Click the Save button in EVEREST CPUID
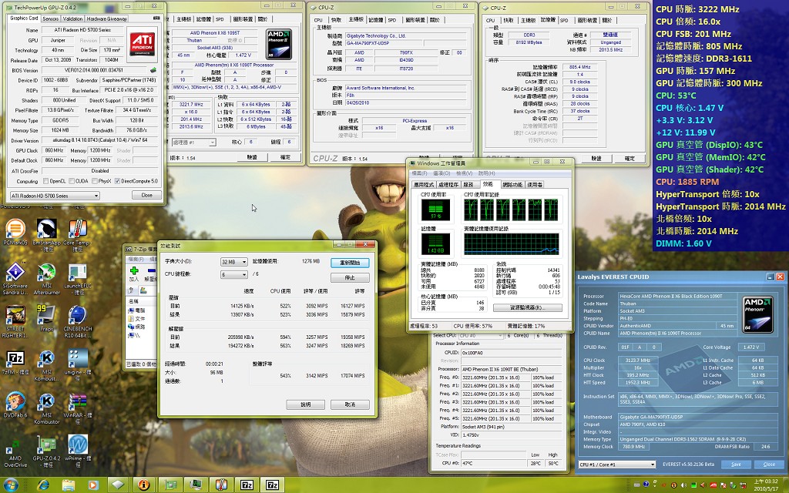 [x=736, y=464]
